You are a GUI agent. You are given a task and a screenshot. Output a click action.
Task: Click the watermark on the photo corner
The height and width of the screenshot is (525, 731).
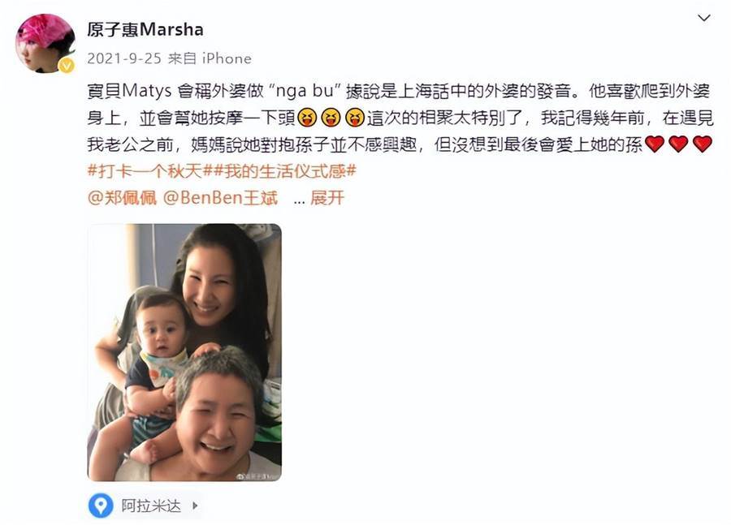pyautogui.click(x=258, y=476)
